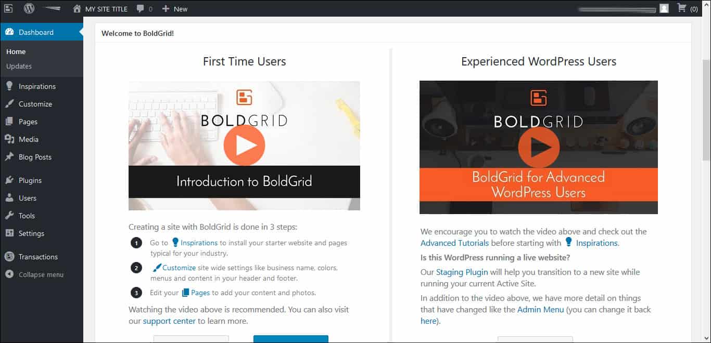Click lightbulb icon in step 1 of First Time Users
Image resolution: width=711 pixels, height=343 pixels.
[175, 242]
